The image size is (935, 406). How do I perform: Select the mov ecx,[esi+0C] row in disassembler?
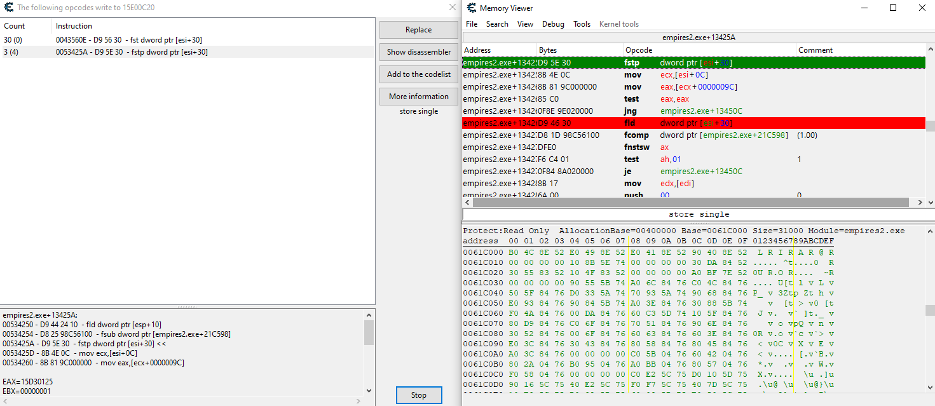(x=693, y=75)
